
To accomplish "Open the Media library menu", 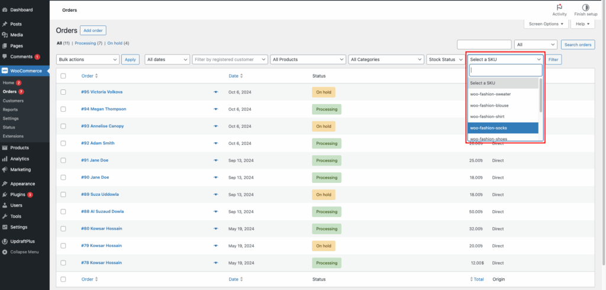I will click(17, 35).
